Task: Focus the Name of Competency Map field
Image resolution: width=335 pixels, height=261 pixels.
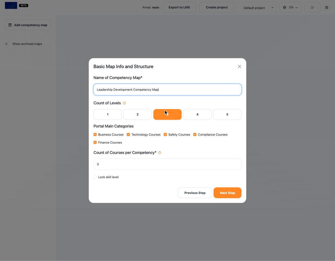Action: 167,90
